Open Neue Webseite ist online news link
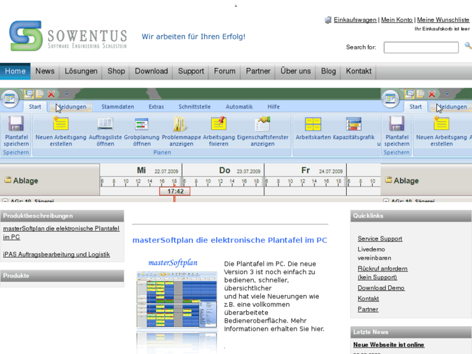472x354 pixels. pyautogui.click(x=389, y=345)
